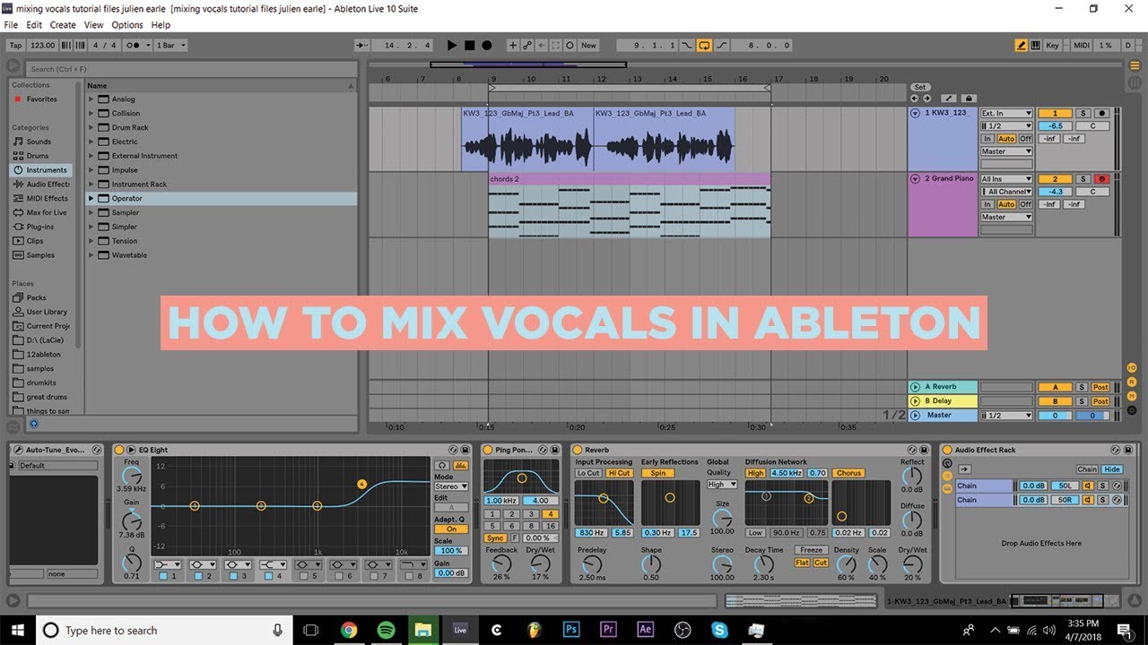Toggle Draw Mode pencil icon
The height and width of the screenshot is (645, 1148).
[1021, 45]
